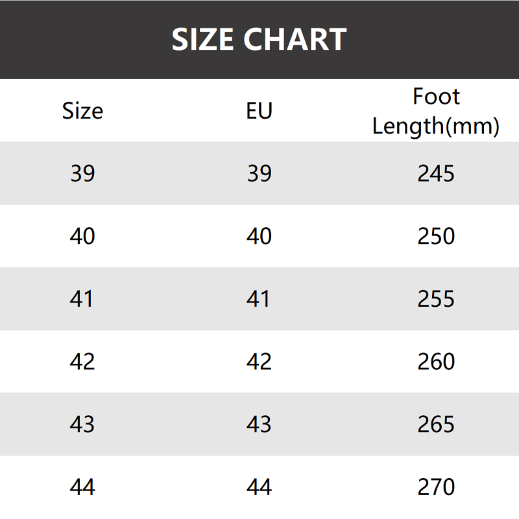Click the Foot Length(mm) column header

point(436,111)
